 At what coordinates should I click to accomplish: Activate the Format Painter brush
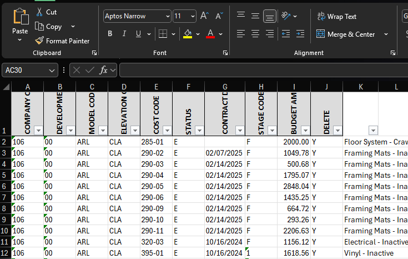39,41
